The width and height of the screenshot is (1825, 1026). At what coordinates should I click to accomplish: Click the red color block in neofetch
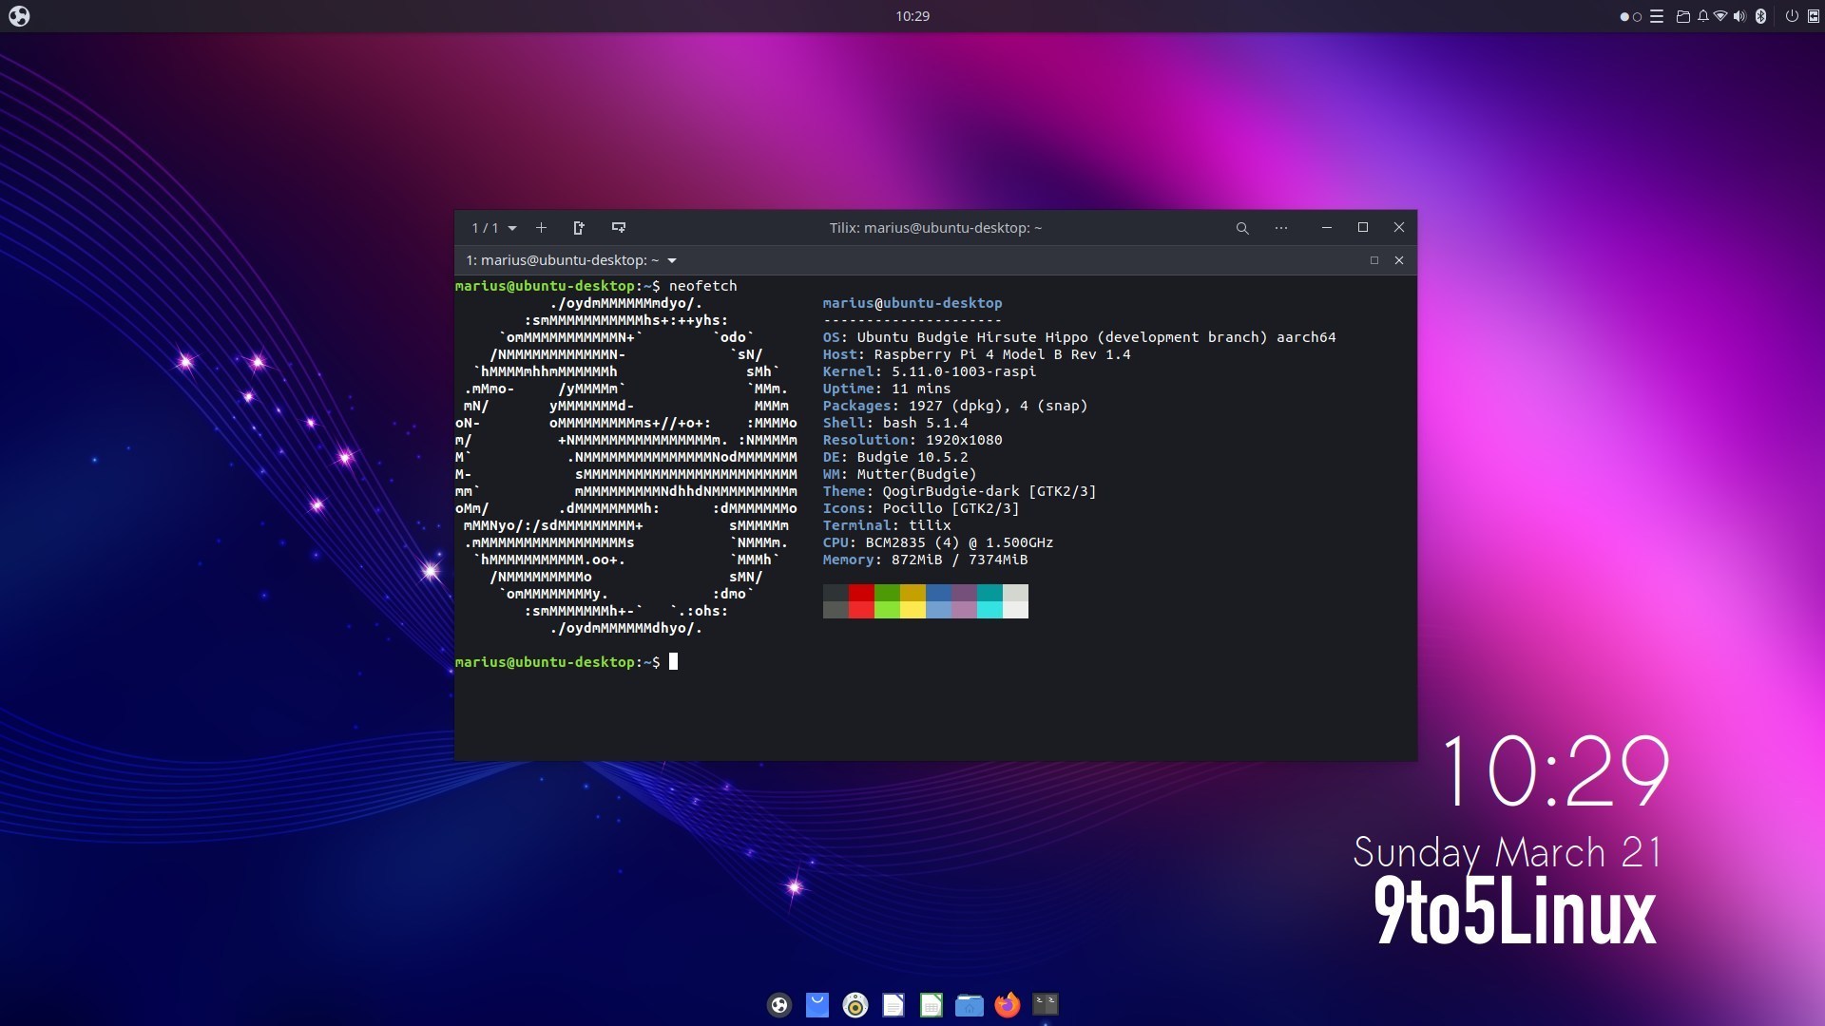tap(861, 593)
